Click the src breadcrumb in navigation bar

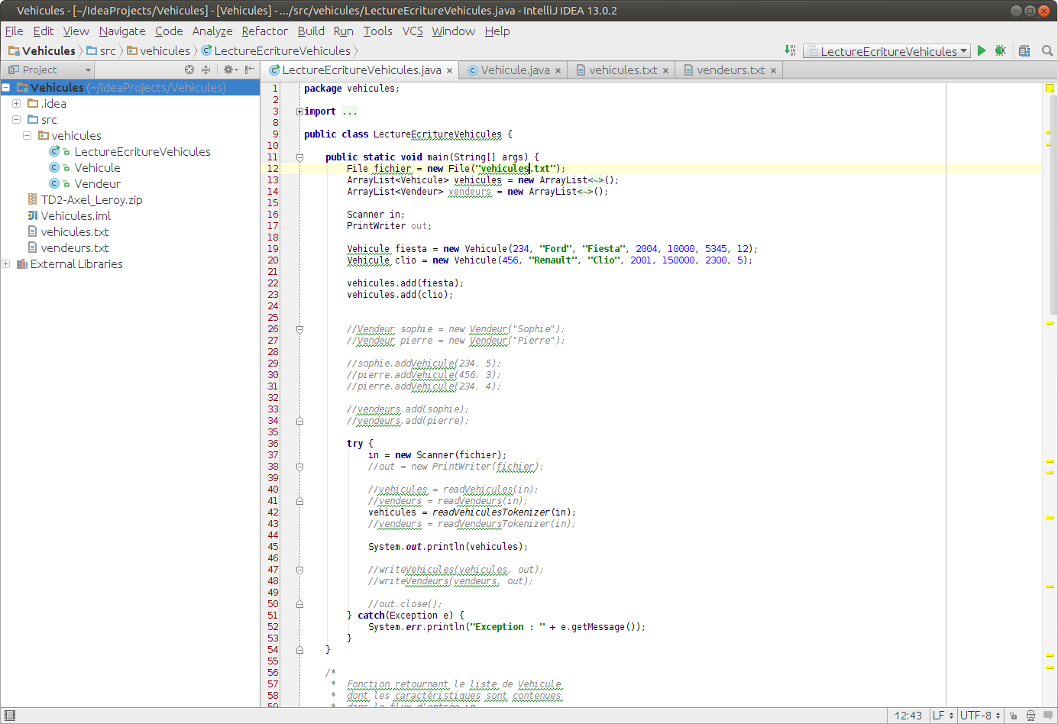pyautogui.click(x=101, y=51)
